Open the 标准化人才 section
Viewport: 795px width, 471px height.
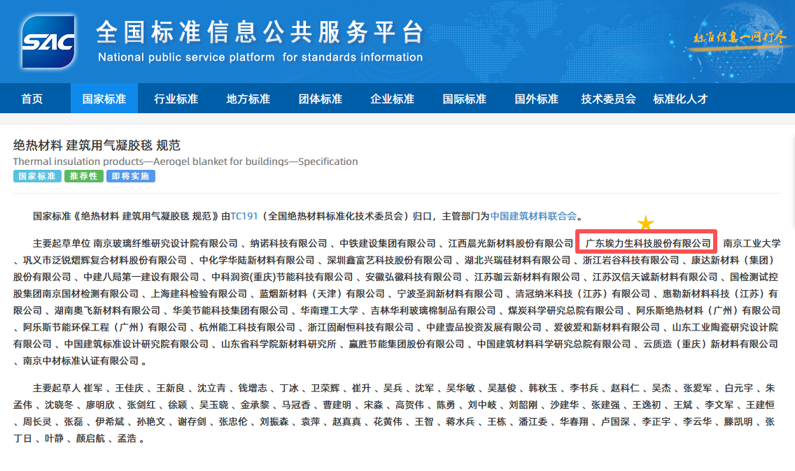[x=682, y=99]
